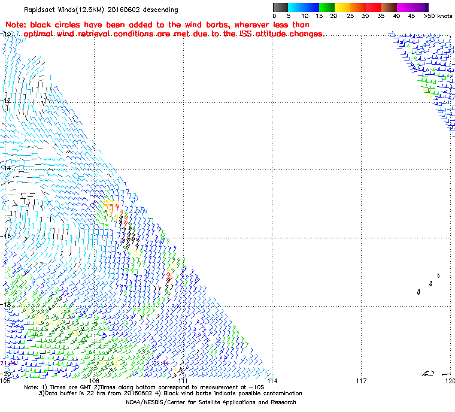Viewport: 455px width, 412px height.
Task: Click the red 'Note: black circles have been added' line
Action: click(x=157, y=25)
